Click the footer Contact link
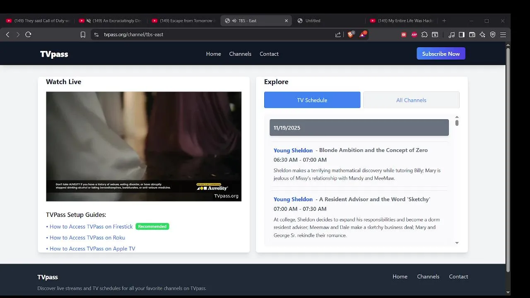 click(x=458, y=276)
